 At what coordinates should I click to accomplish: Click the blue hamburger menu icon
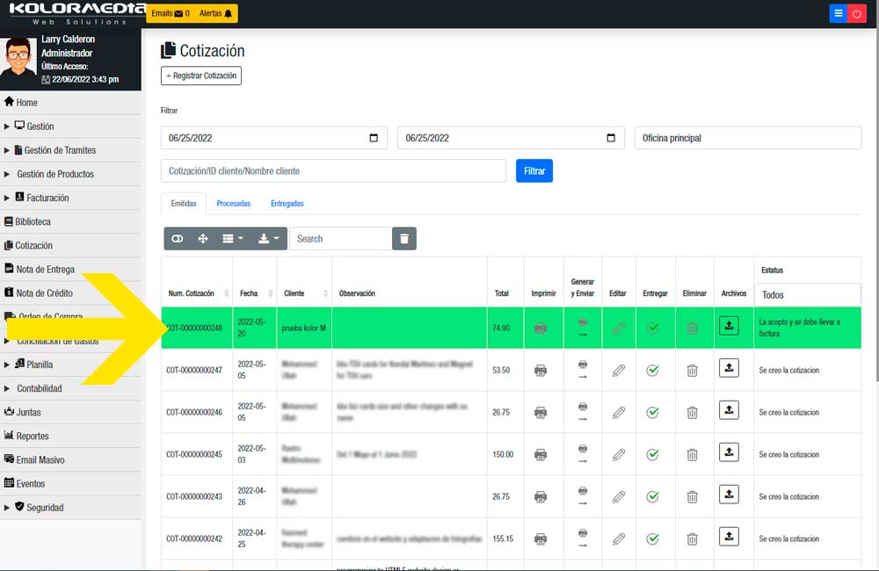838,13
